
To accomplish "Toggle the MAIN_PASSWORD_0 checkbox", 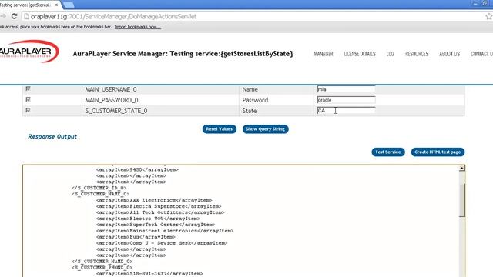I will [x=28, y=99].
